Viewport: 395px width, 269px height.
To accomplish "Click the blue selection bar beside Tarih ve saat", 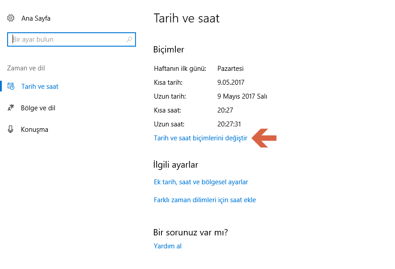I will (x=1, y=86).
